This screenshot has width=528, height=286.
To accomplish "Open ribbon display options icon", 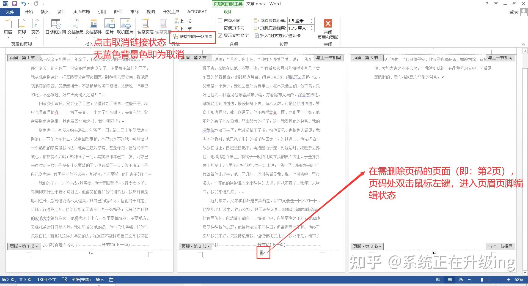I will point(496,4).
